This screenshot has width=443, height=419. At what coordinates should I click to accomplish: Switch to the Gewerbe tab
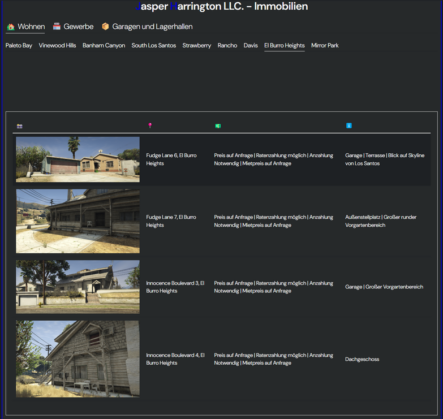coord(73,27)
